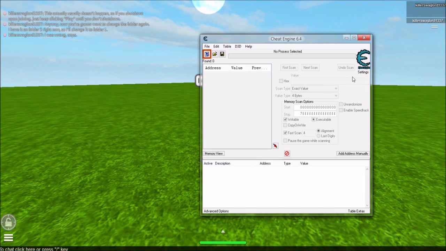The height and width of the screenshot is (251, 446).
Task: Open the File menu
Action: pyautogui.click(x=207, y=46)
